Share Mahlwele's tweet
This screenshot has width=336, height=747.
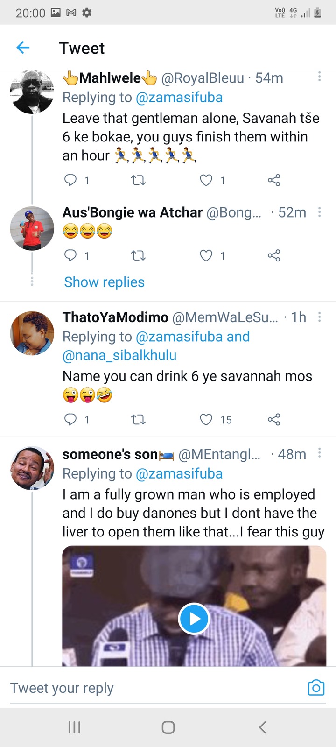coord(274,180)
